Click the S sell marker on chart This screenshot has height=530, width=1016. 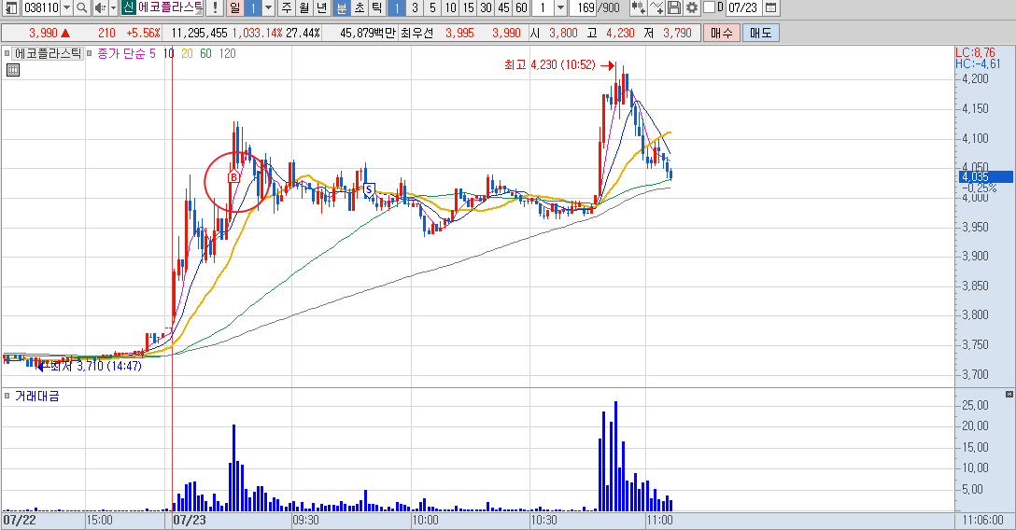369,189
